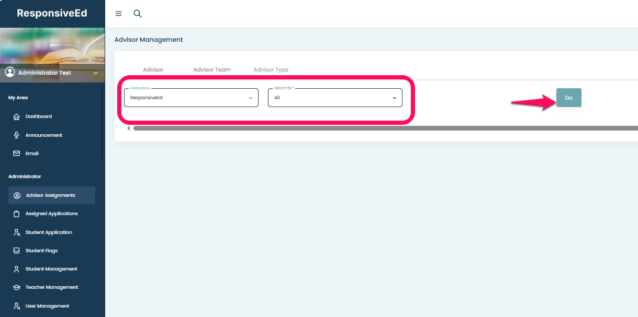Go to Student Management page
The image size is (638, 317).
tap(51, 269)
